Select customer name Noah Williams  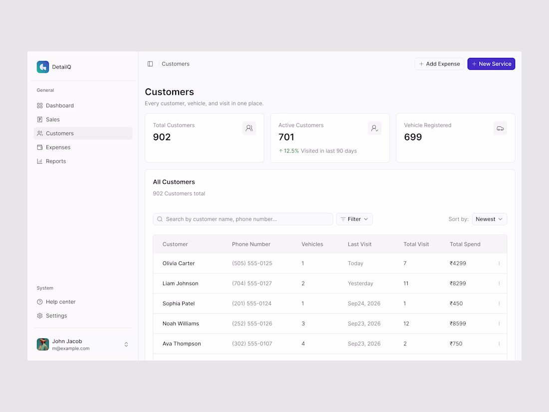point(181,324)
